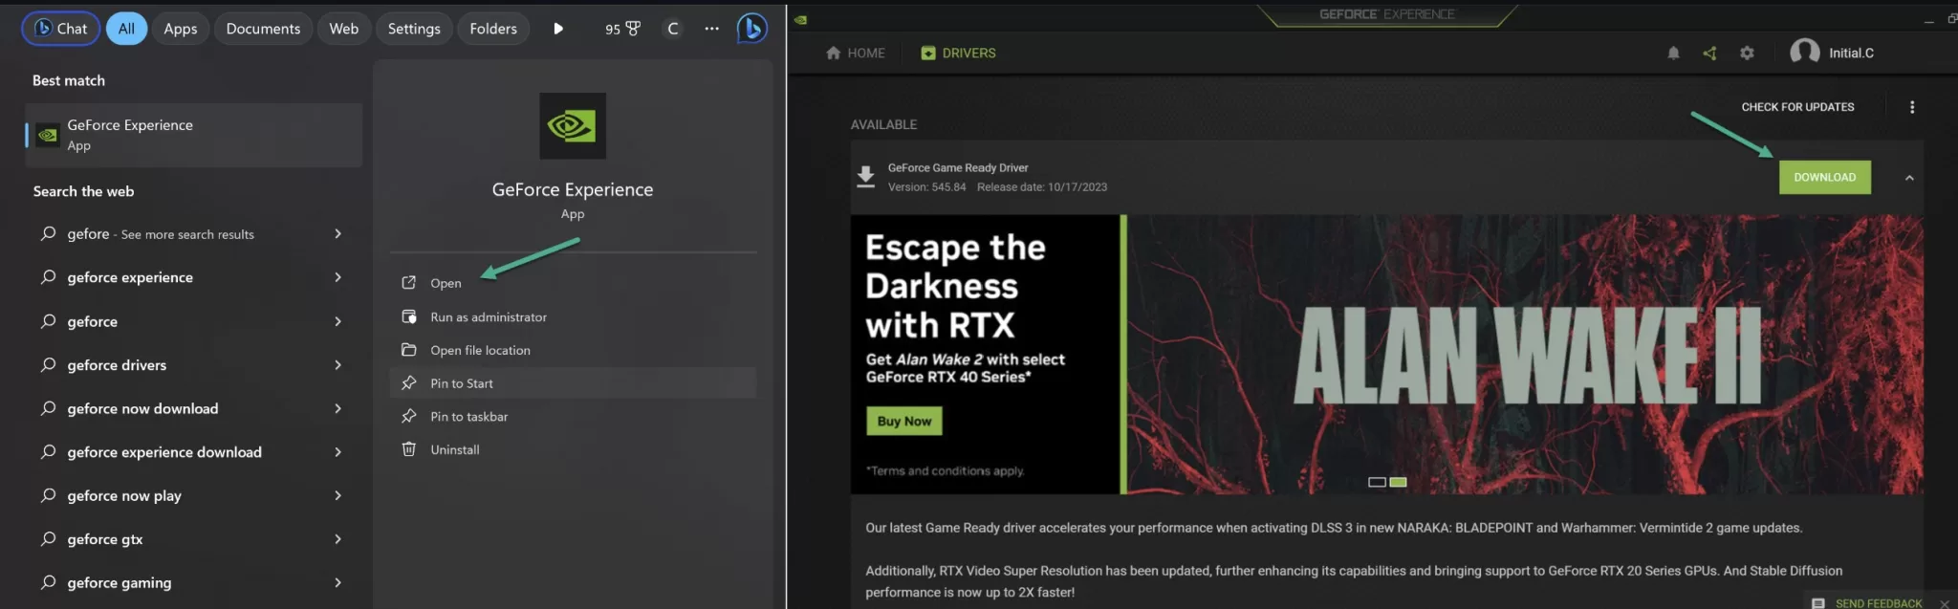Viewport: 1958px width, 609px height.
Task: Click the Alan Wake II banner image
Action: click(1525, 355)
